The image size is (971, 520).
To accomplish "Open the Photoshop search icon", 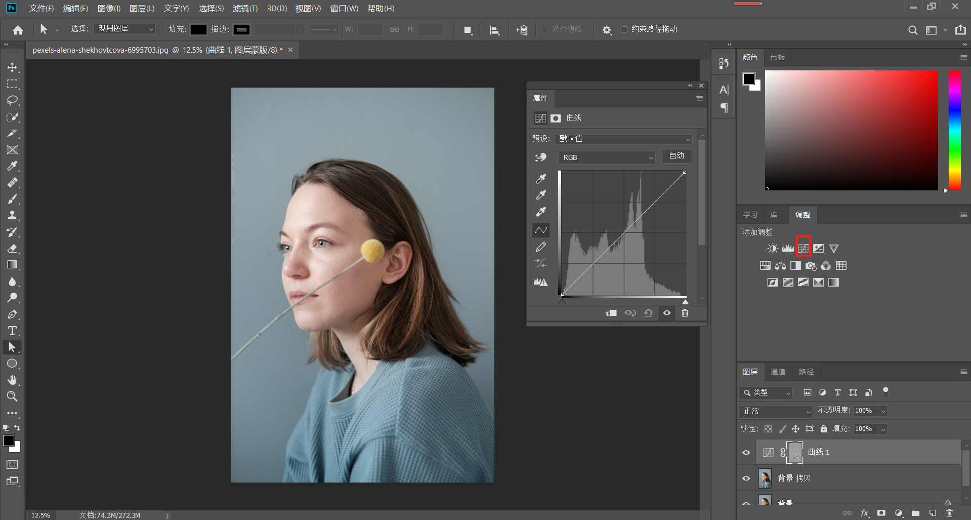I will 913,30.
